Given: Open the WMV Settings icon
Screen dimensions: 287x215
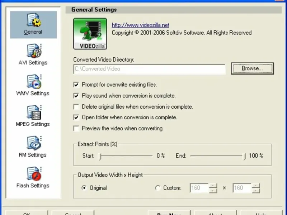Looking at the screenshot, I should (x=33, y=85).
